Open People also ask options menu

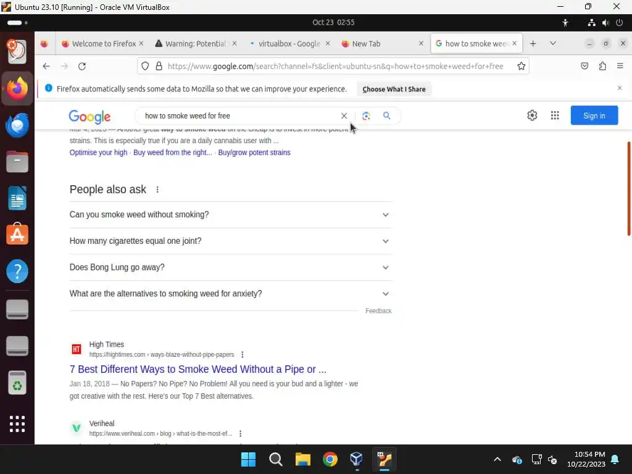click(x=157, y=189)
